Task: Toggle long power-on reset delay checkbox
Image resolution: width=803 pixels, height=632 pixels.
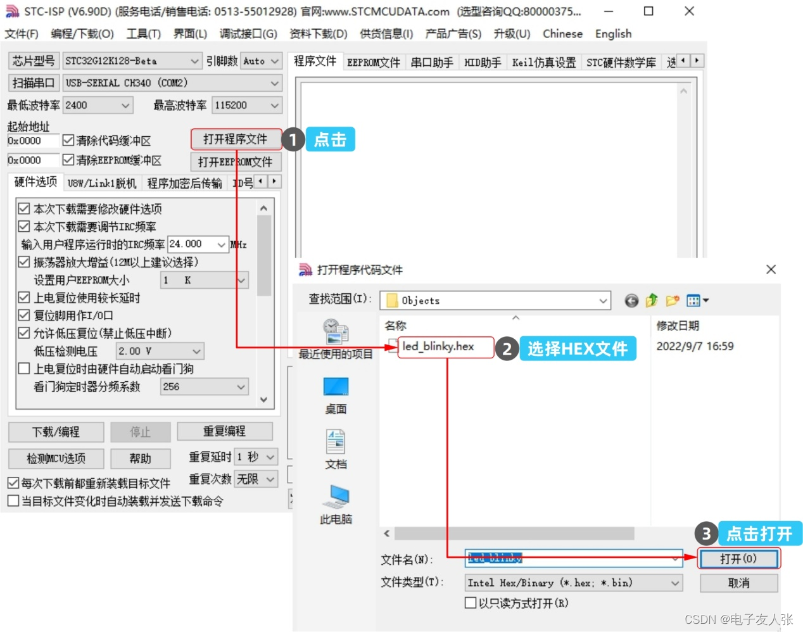Action: [x=24, y=297]
